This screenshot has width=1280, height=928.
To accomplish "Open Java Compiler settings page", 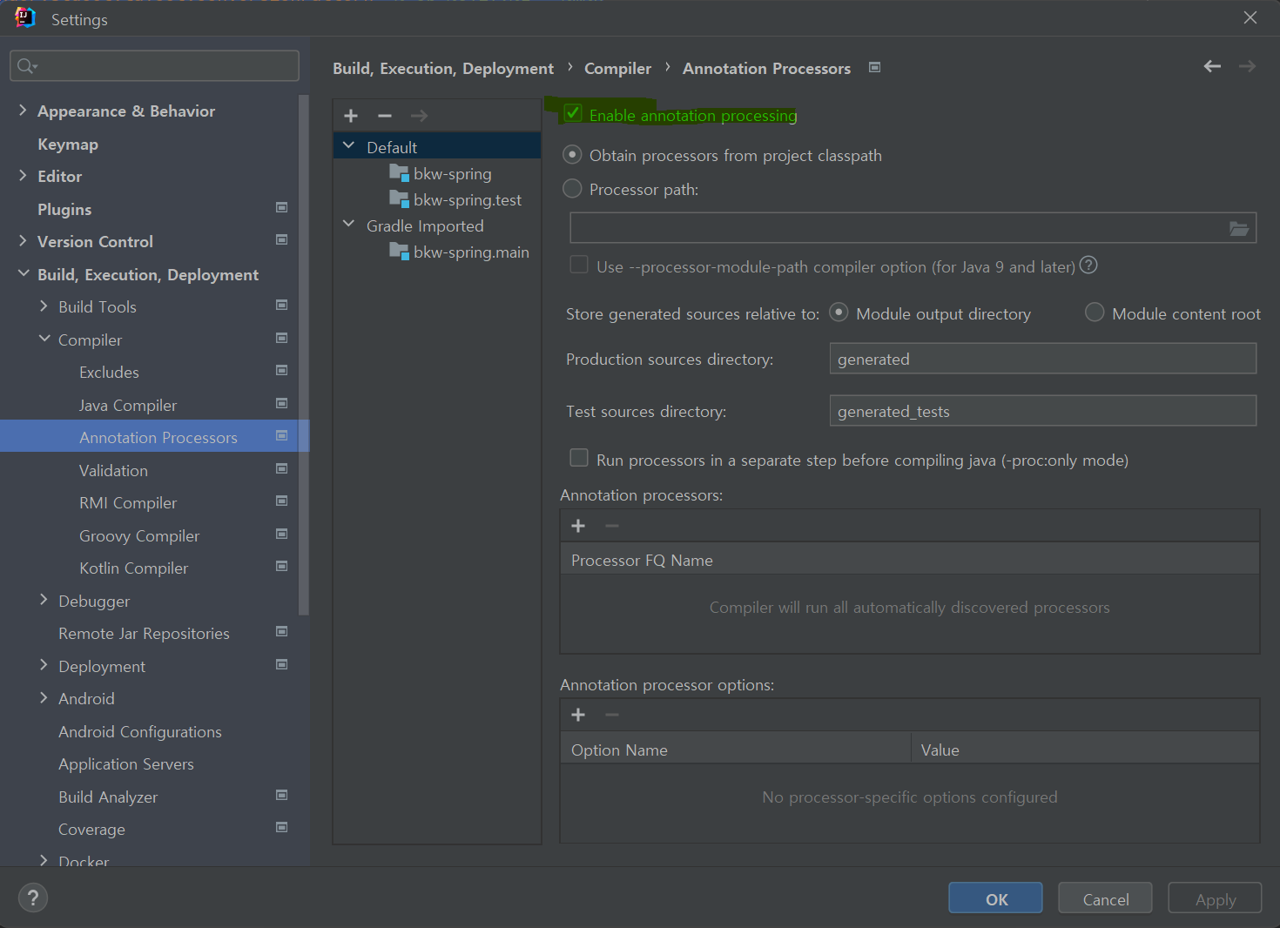I will point(128,406).
